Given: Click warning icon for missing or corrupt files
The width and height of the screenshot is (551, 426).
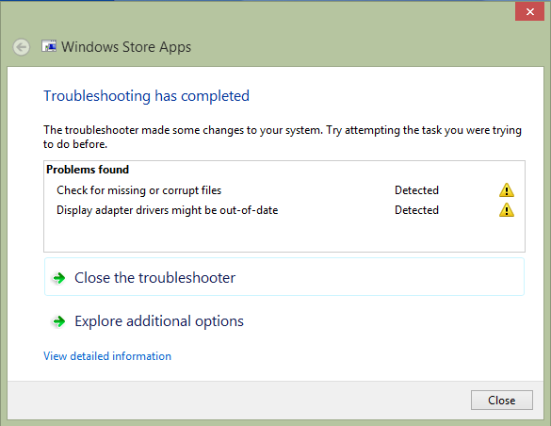Looking at the screenshot, I should click(507, 190).
